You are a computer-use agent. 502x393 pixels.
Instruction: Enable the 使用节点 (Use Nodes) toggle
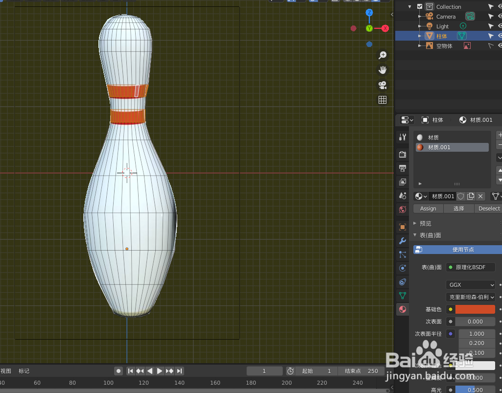pyautogui.click(x=456, y=249)
